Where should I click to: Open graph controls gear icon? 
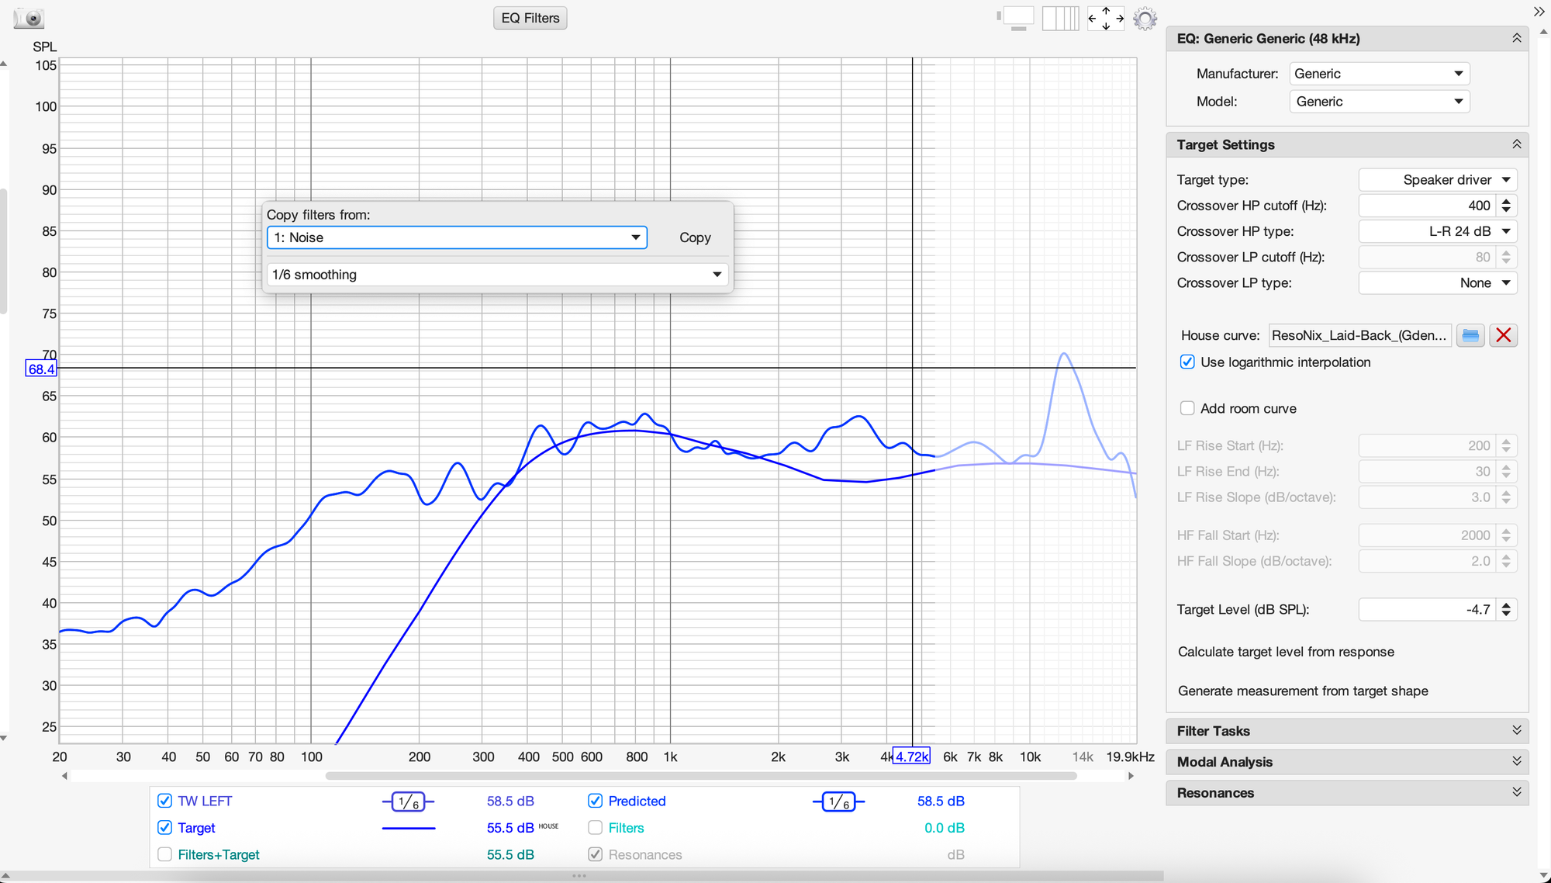pos(1145,18)
